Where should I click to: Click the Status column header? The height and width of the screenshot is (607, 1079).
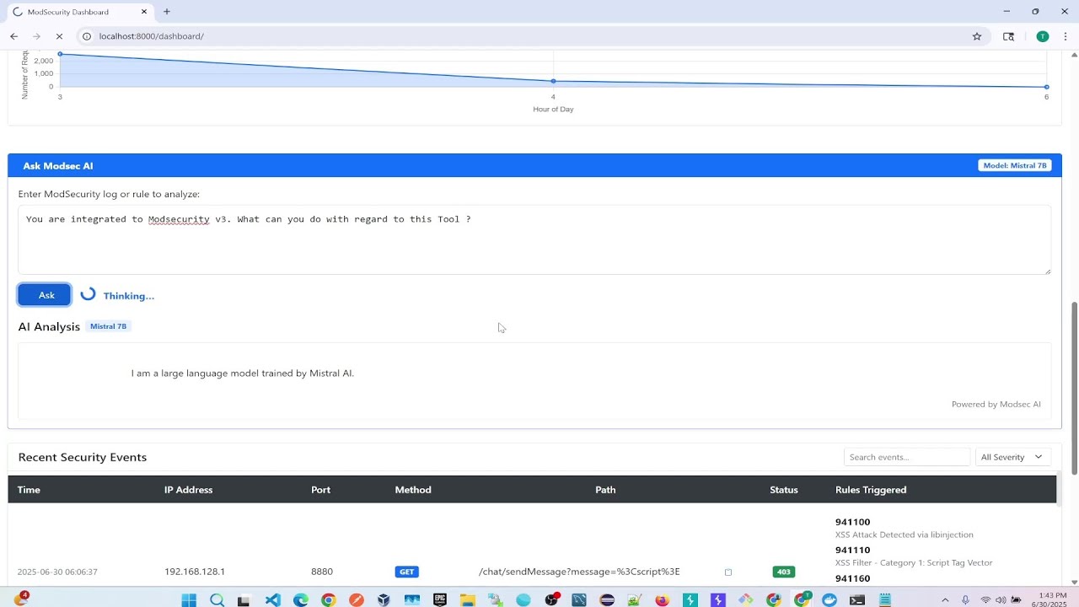pos(783,490)
